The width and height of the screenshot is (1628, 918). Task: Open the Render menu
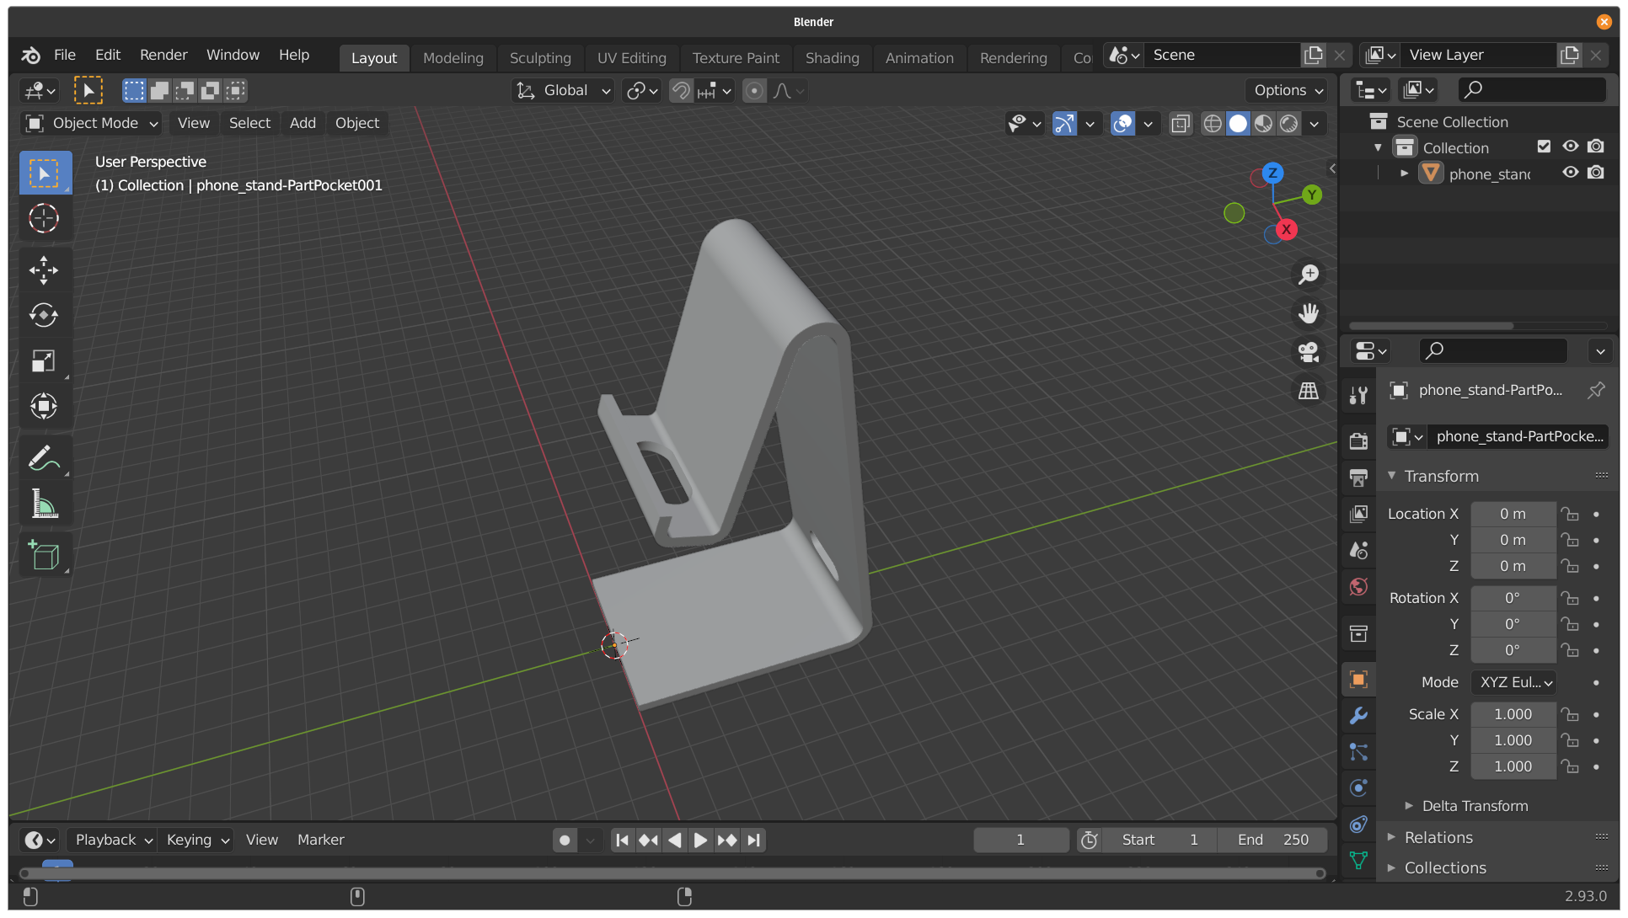coord(163,55)
